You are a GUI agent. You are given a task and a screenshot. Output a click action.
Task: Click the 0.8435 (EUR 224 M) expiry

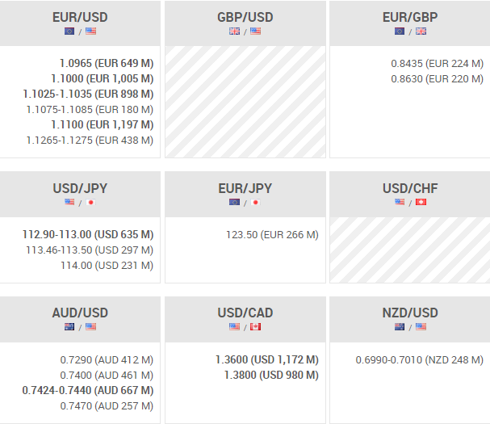(437, 63)
